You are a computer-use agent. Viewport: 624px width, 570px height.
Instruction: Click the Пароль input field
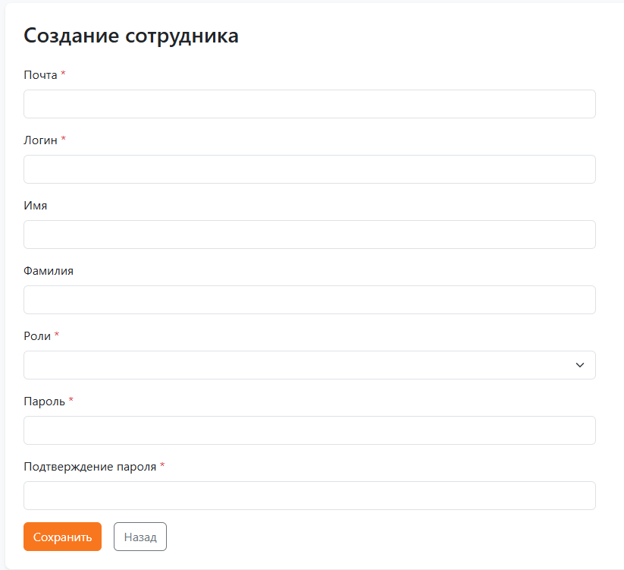point(309,430)
